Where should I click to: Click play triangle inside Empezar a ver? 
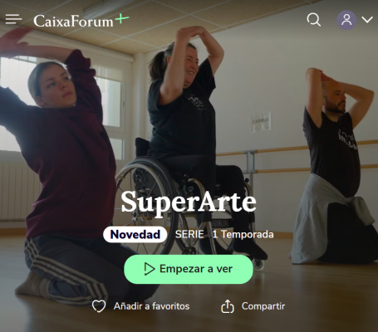[x=149, y=269]
